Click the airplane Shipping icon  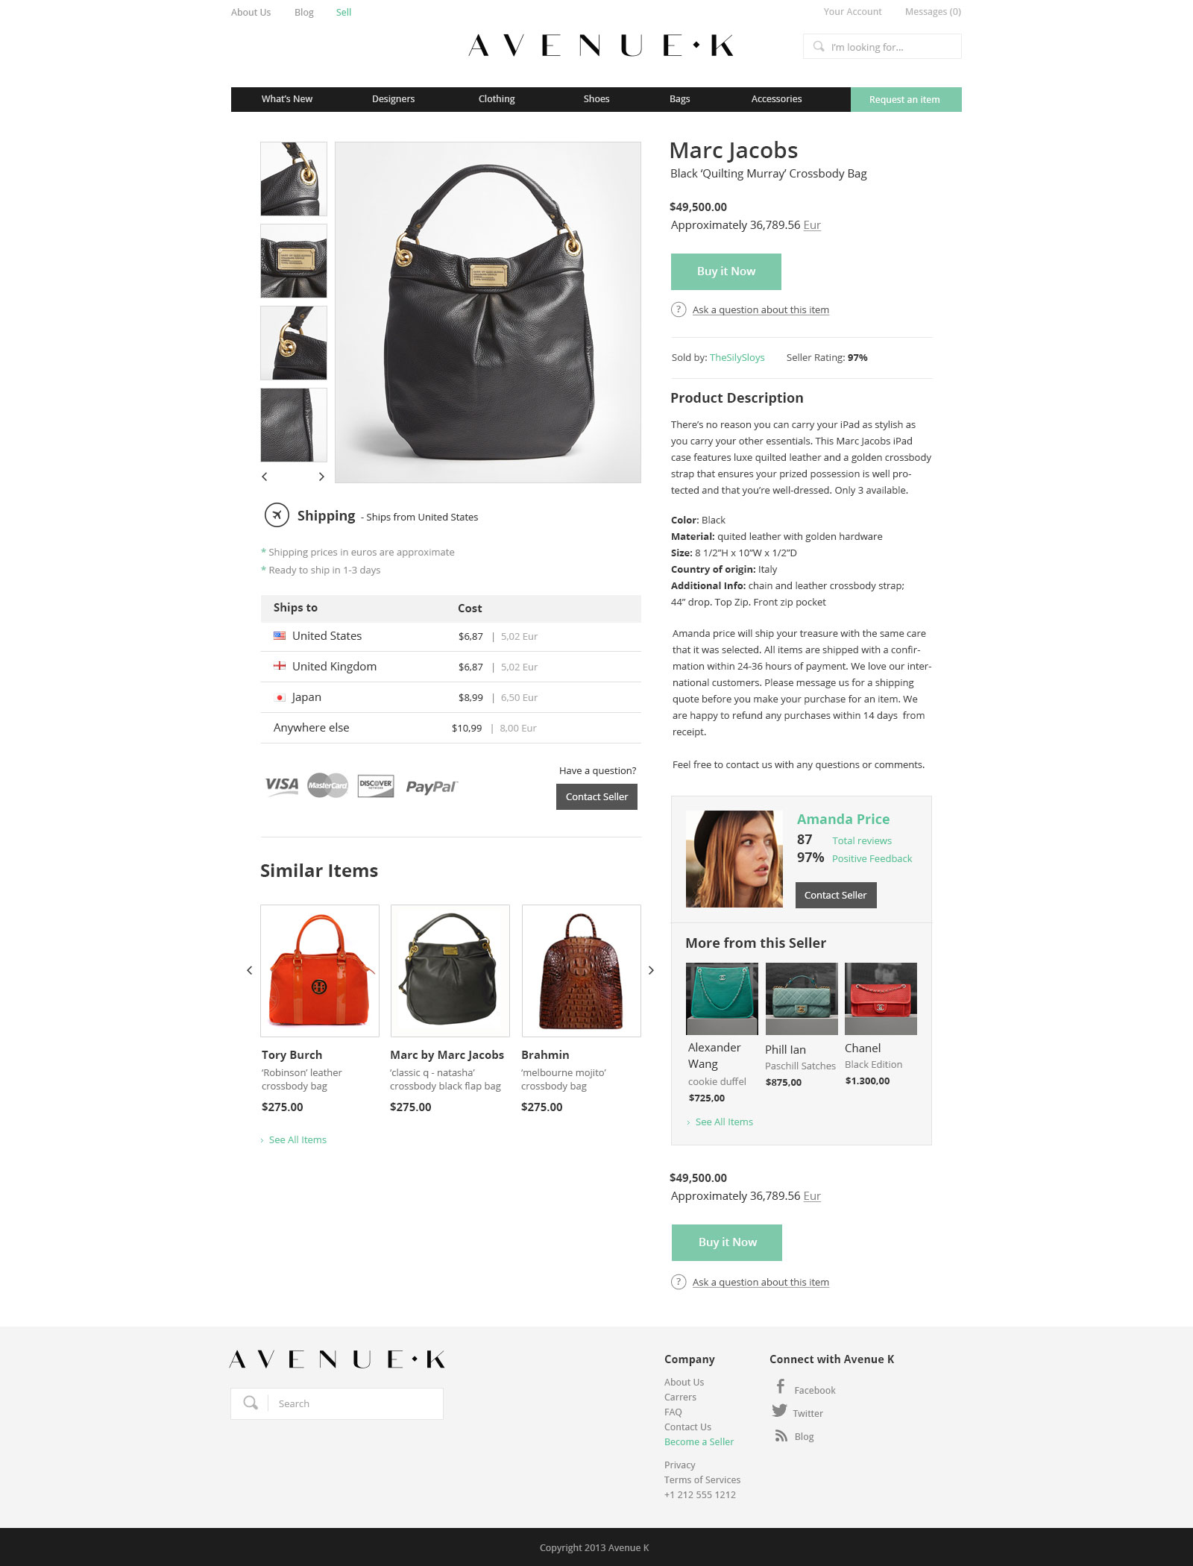point(277,515)
